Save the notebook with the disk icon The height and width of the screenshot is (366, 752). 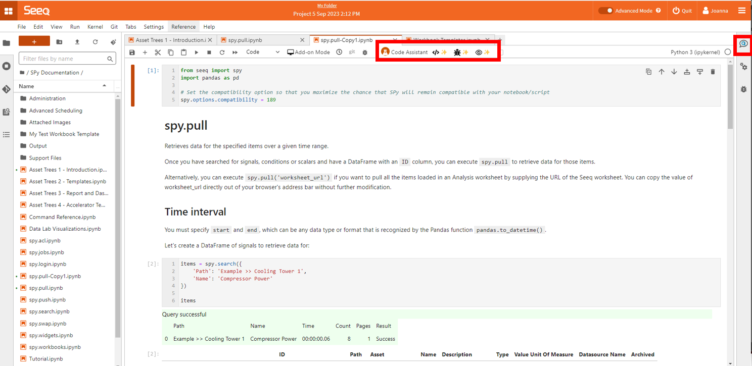click(132, 52)
